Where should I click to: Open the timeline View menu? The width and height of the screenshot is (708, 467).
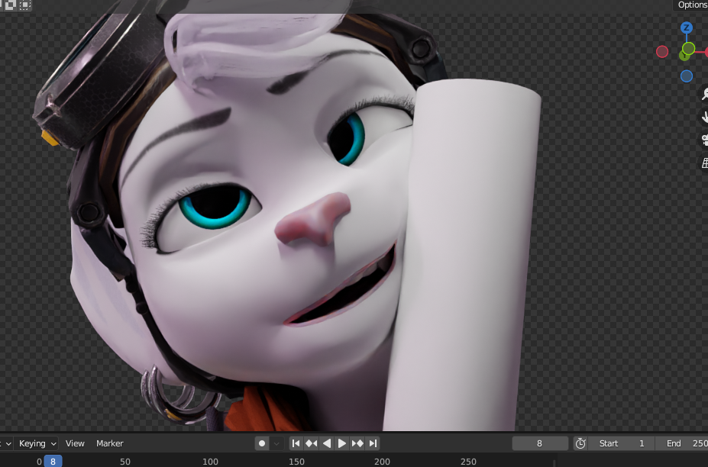pyautogui.click(x=75, y=443)
